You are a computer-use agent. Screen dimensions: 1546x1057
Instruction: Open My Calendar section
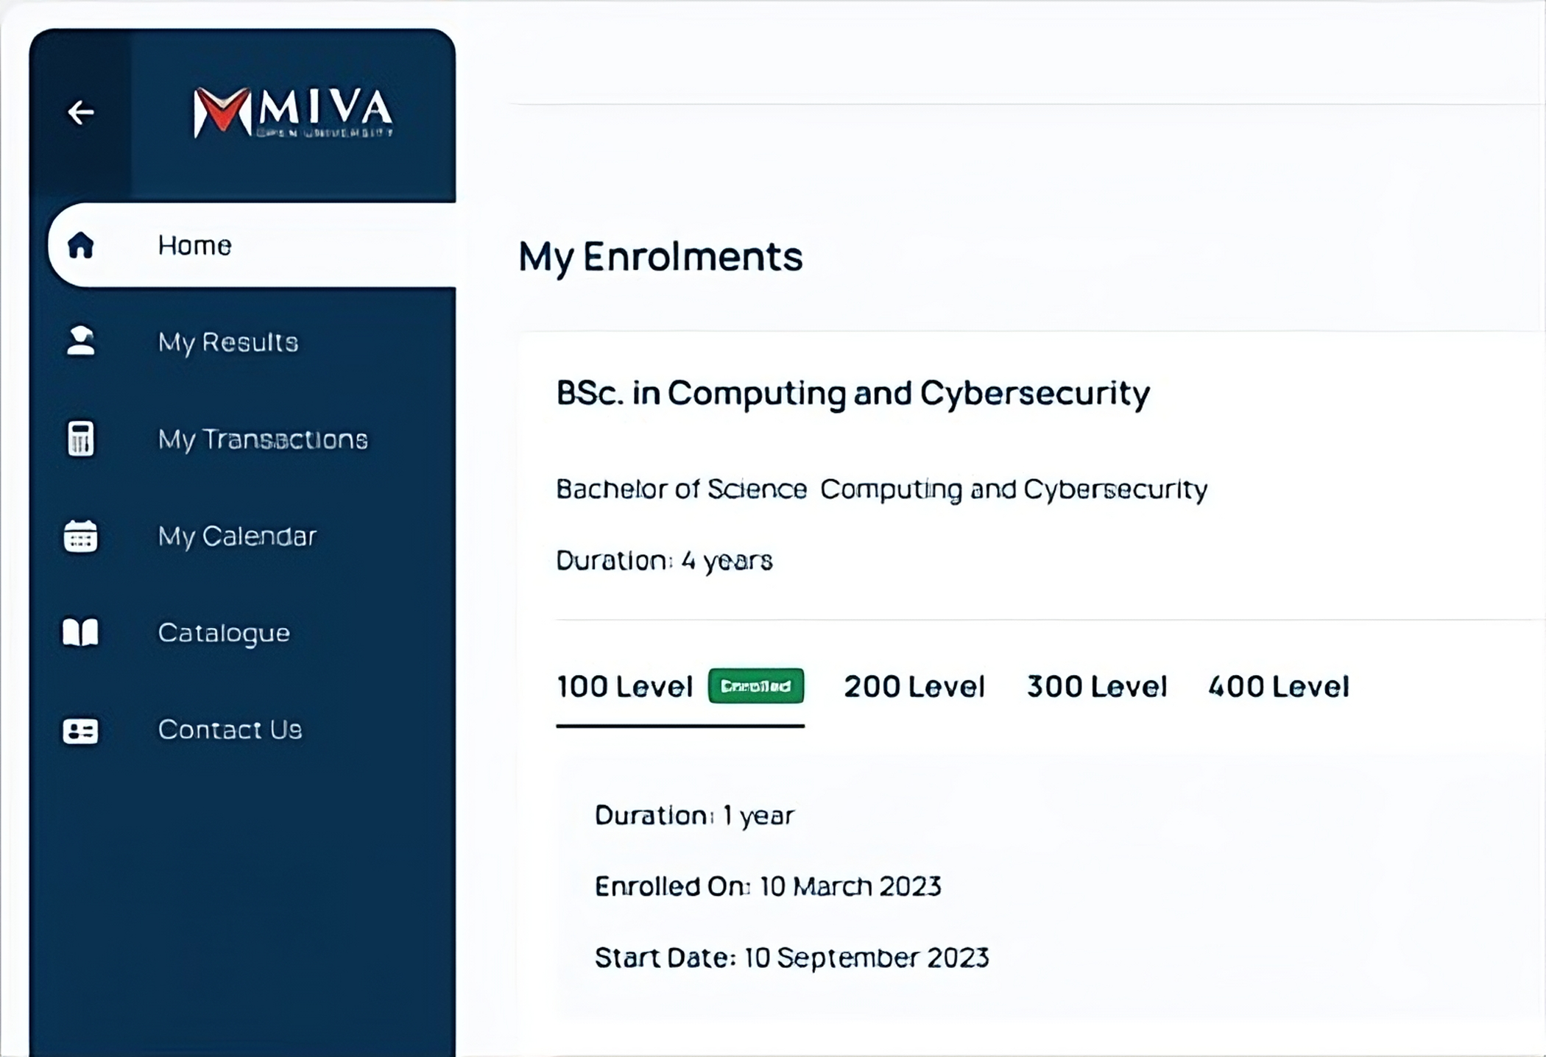point(237,536)
